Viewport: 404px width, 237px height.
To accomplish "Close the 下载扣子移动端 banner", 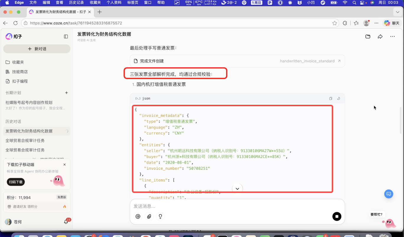I will click(64, 165).
